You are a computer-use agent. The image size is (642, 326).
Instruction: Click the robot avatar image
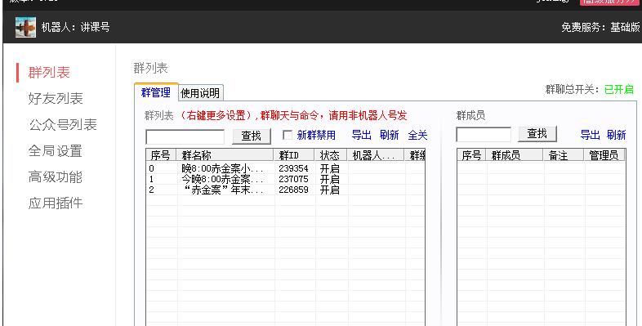pos(25,28)
